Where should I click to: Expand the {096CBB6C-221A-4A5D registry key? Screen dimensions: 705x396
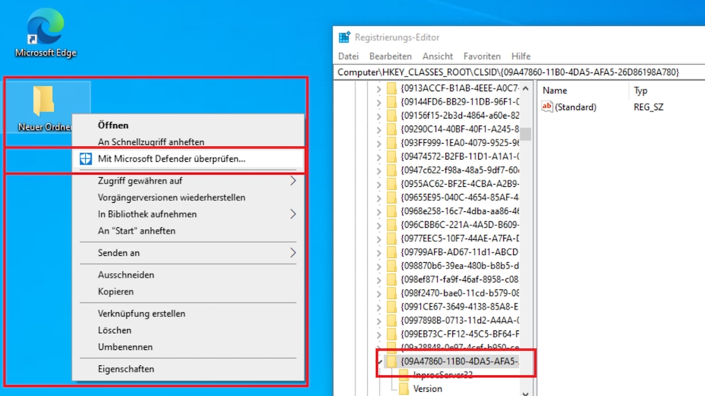378,225
